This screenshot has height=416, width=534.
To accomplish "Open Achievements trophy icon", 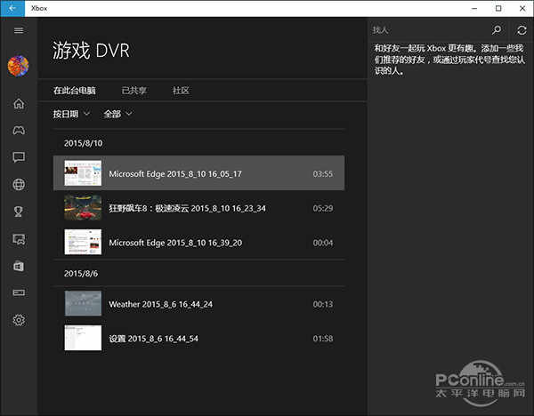I will [18, 212].
